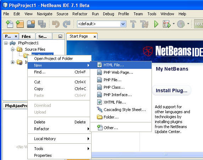Click the Profile Project clock icon

coord(181,24)
